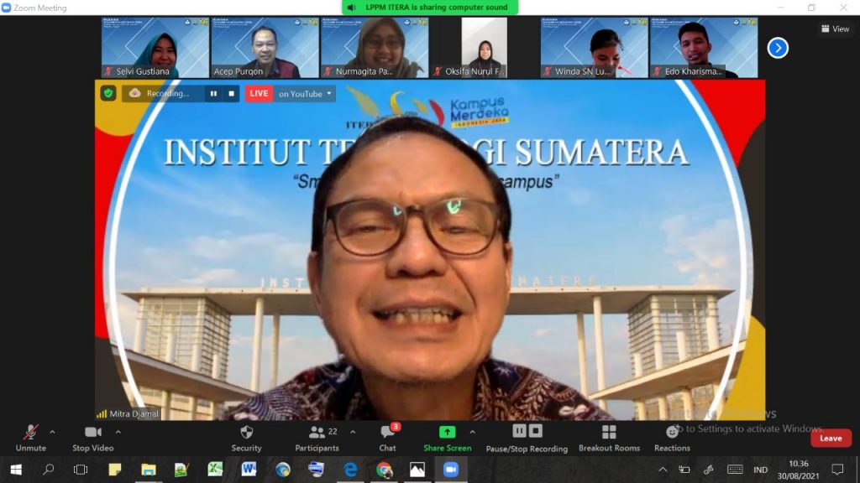This screenshot has width=860, height=483.
Task: Stop recording in the top recording bar
Action: pyautogui.click(x=232, y=94)
